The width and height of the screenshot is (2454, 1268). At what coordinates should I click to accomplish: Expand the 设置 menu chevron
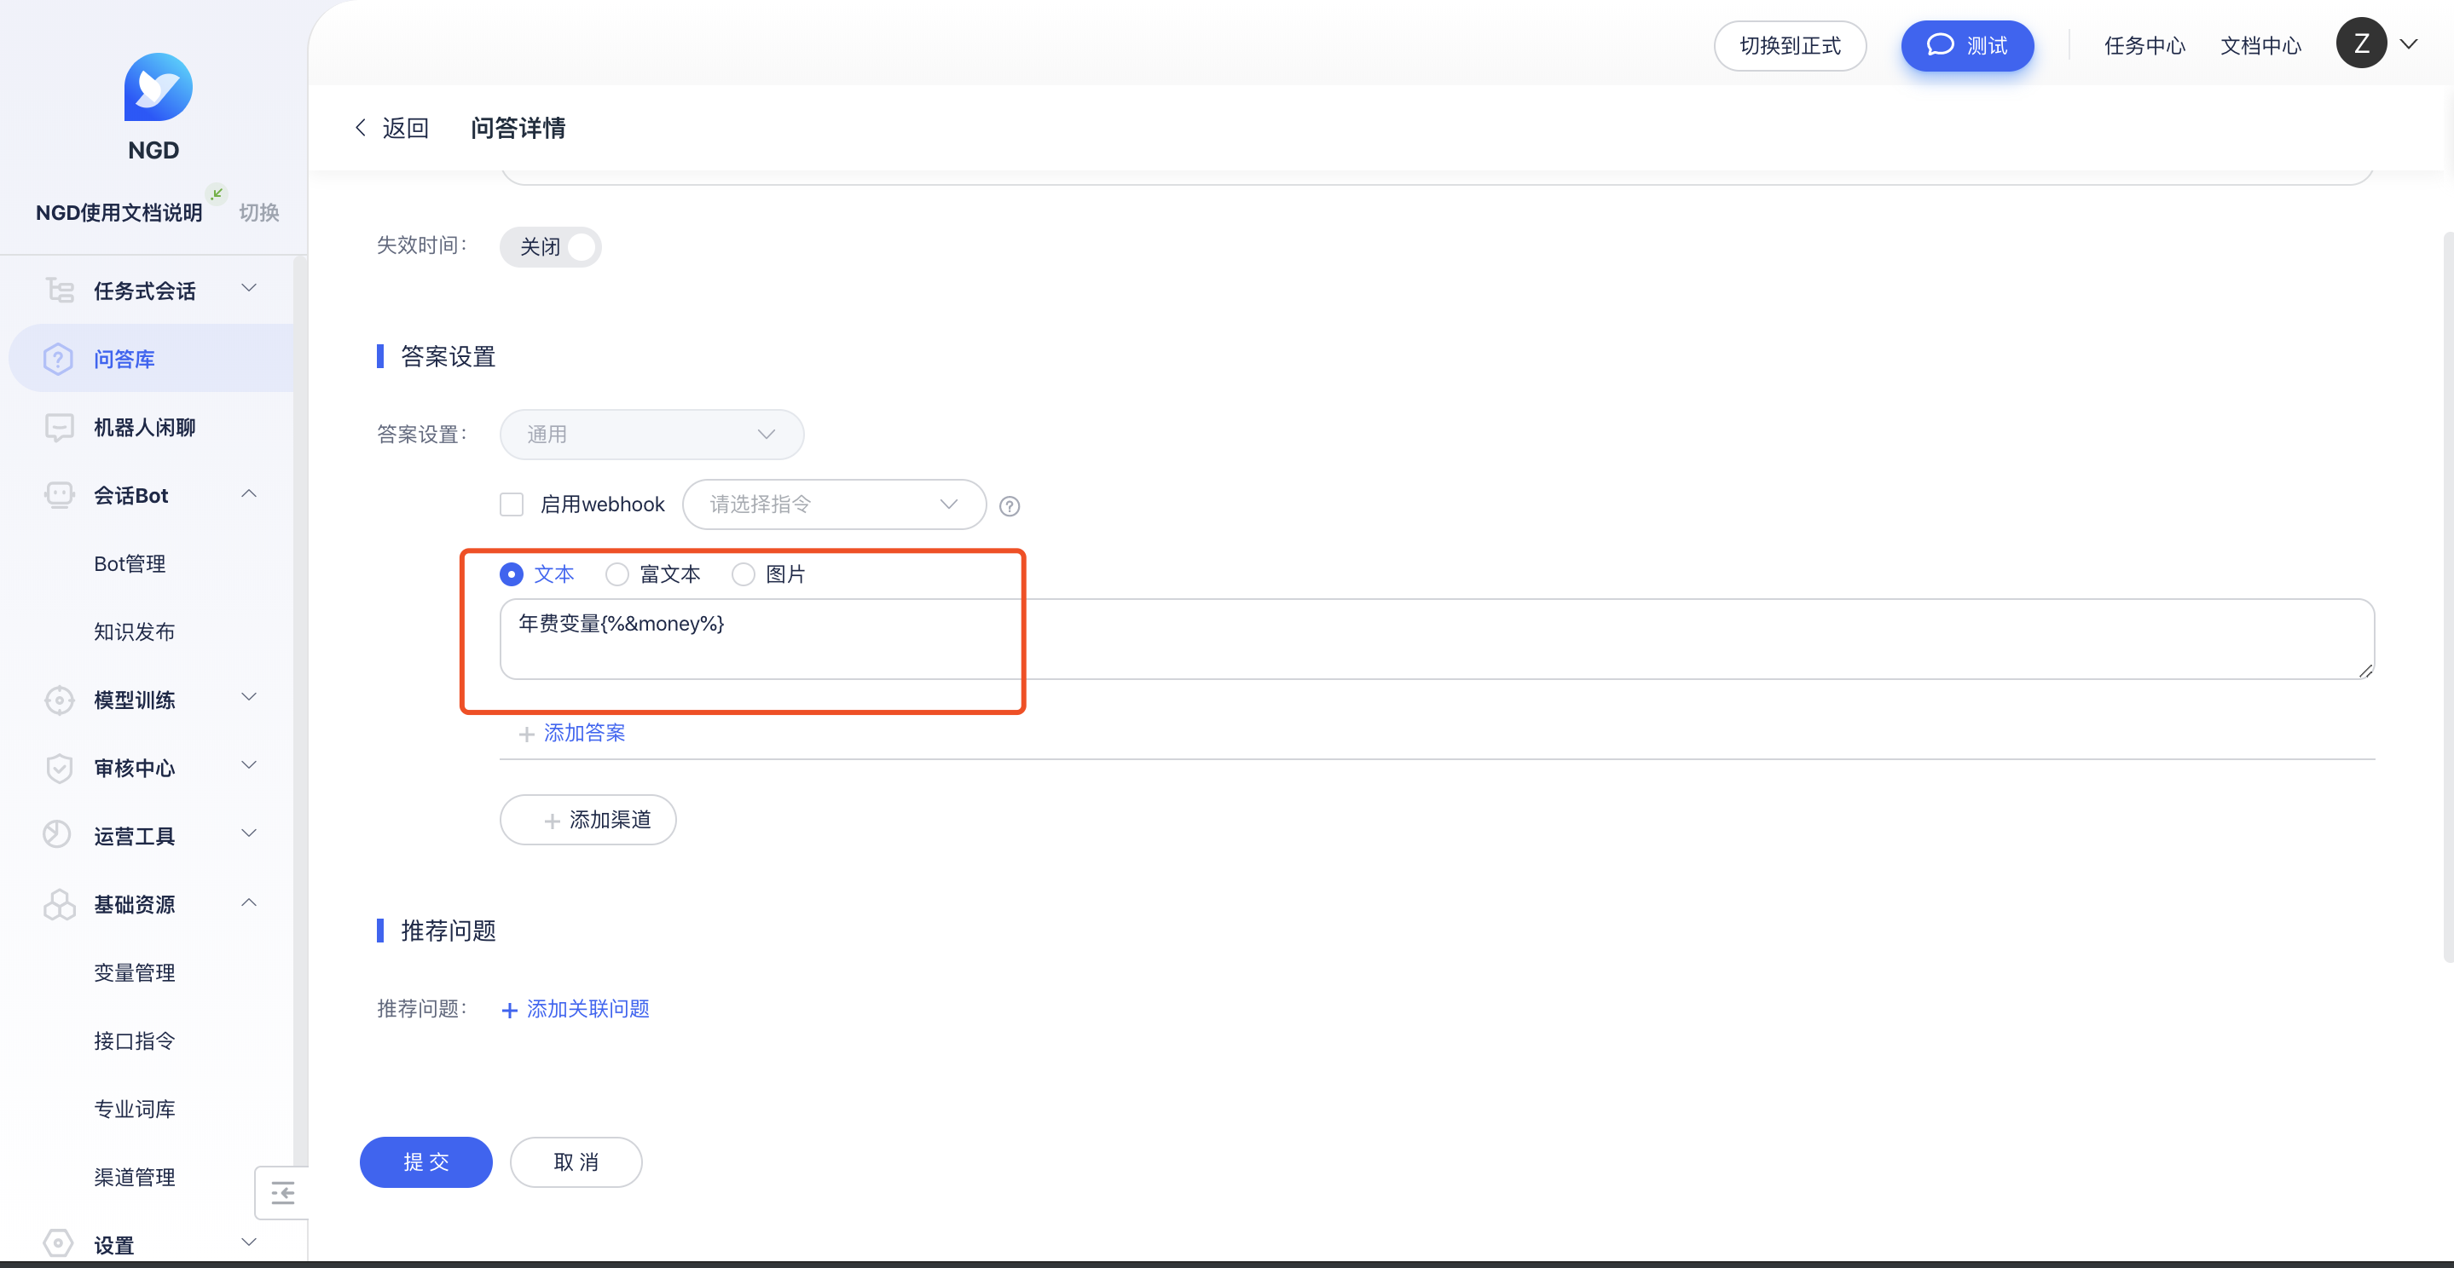click(x=249, y=1242)
